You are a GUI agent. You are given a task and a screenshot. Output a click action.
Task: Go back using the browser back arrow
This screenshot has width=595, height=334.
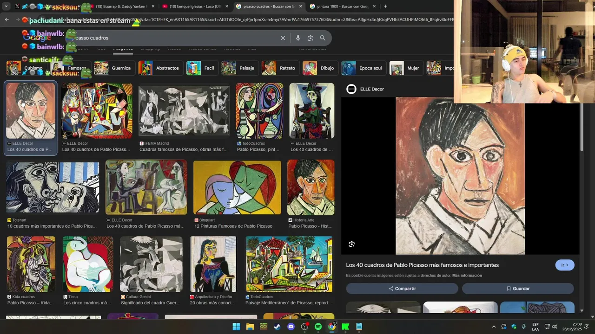[7, 19]
